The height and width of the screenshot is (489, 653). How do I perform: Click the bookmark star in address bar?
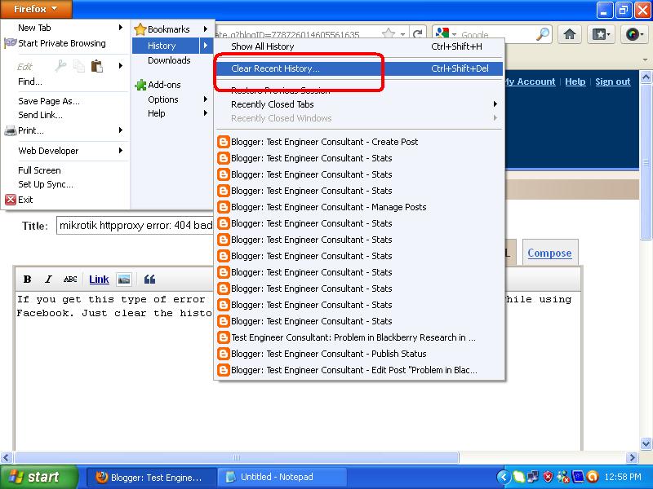[x=389, y=33]
